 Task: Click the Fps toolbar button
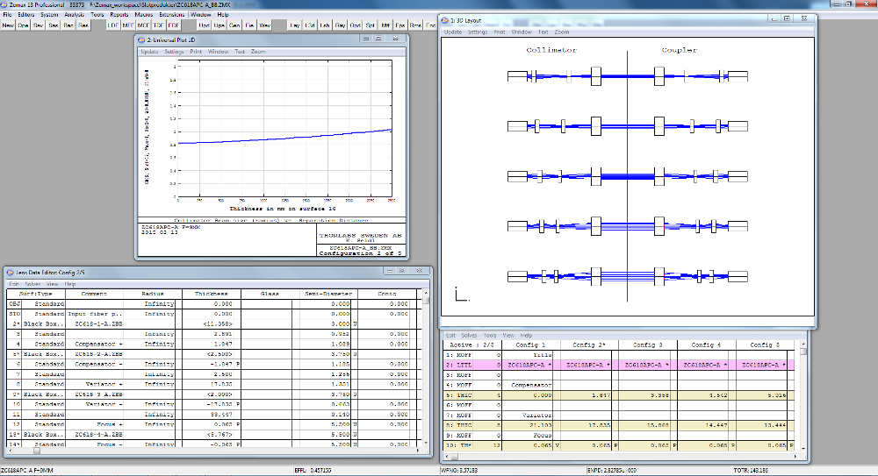[x=400, y=25]
